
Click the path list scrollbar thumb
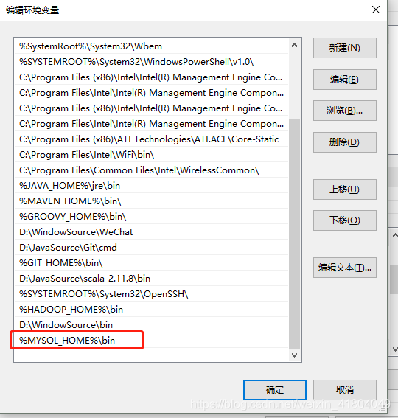coord(294,234)
